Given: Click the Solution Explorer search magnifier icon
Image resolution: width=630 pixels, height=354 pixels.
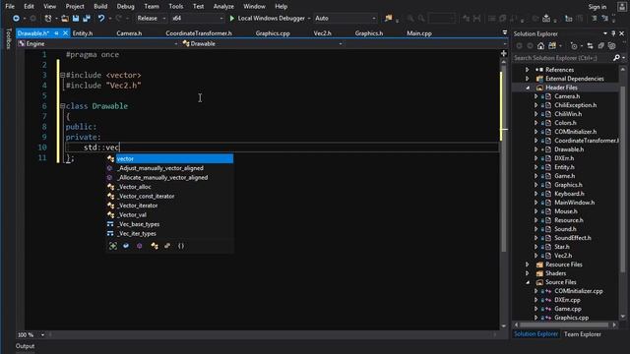Looking at the screenshot, I should [x=616, y=58].
